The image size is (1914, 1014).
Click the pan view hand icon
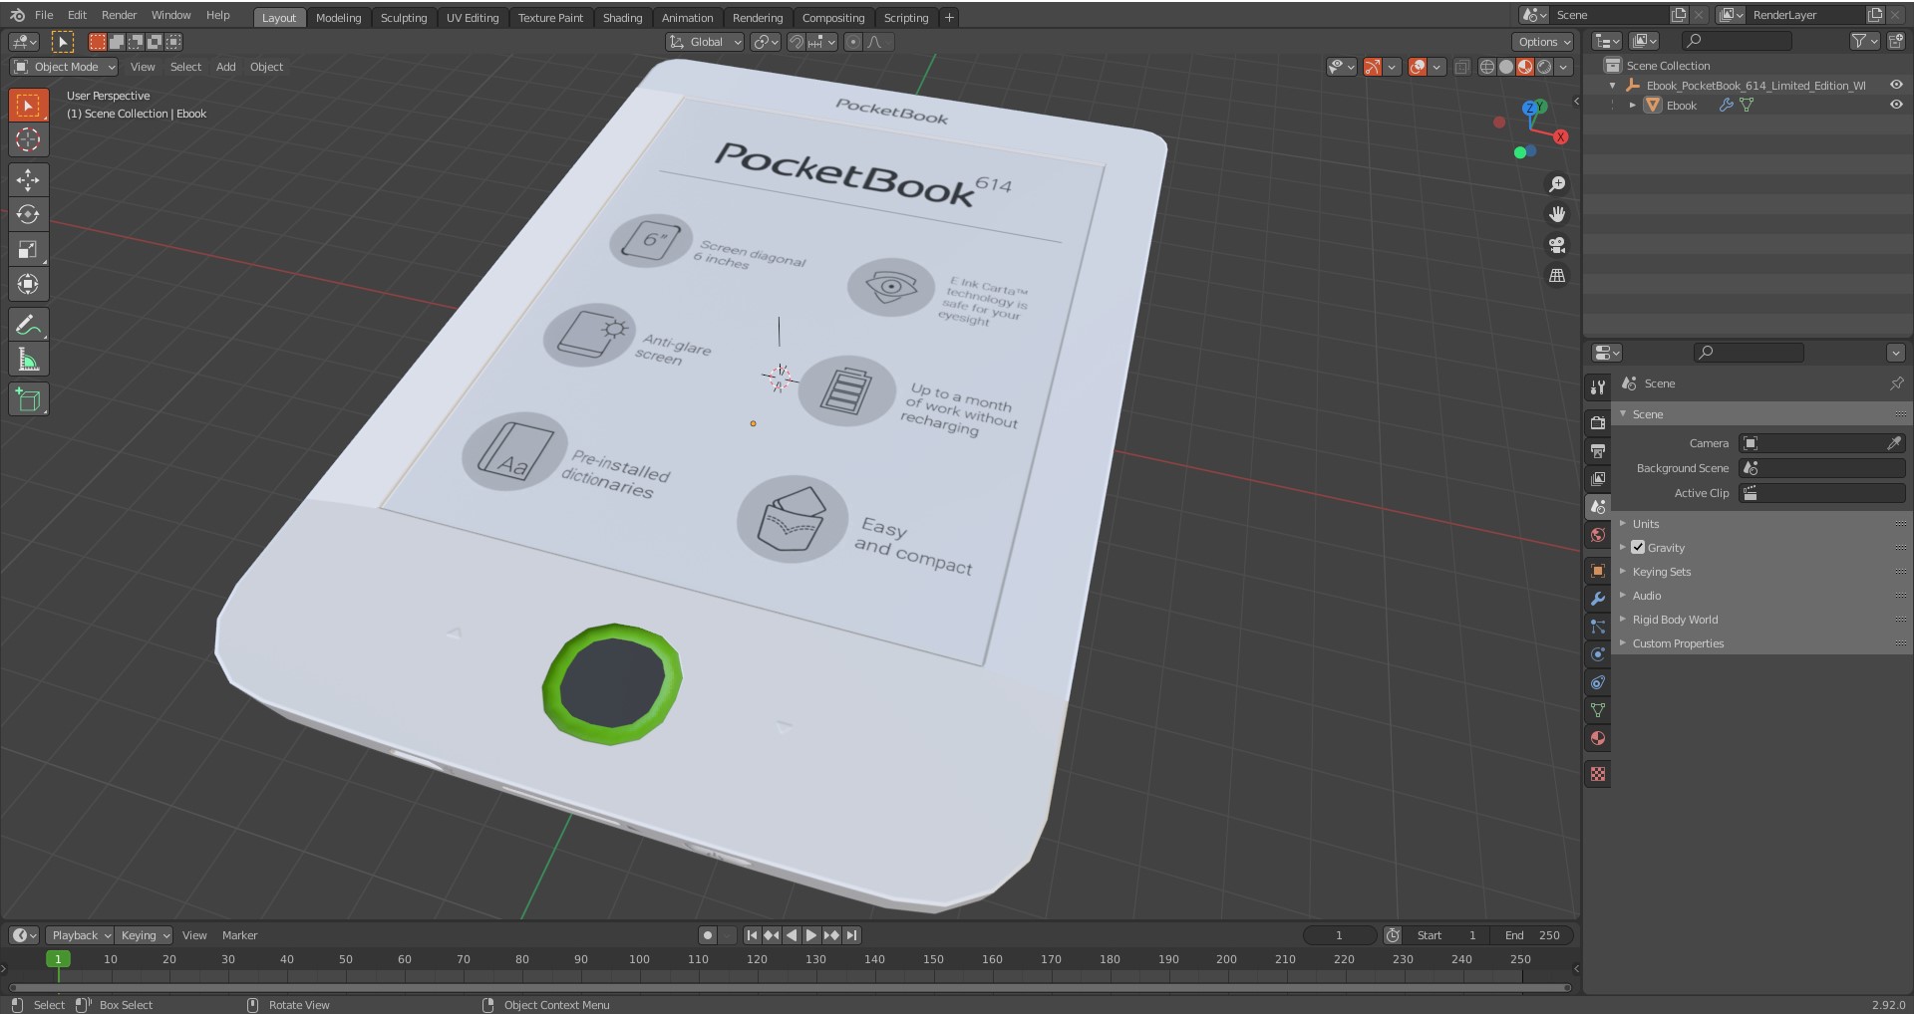click(1556, 214)
